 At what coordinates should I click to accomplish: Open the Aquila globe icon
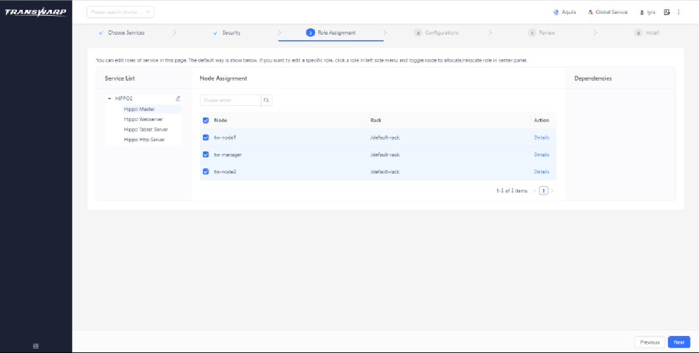(x=556, y=12)
